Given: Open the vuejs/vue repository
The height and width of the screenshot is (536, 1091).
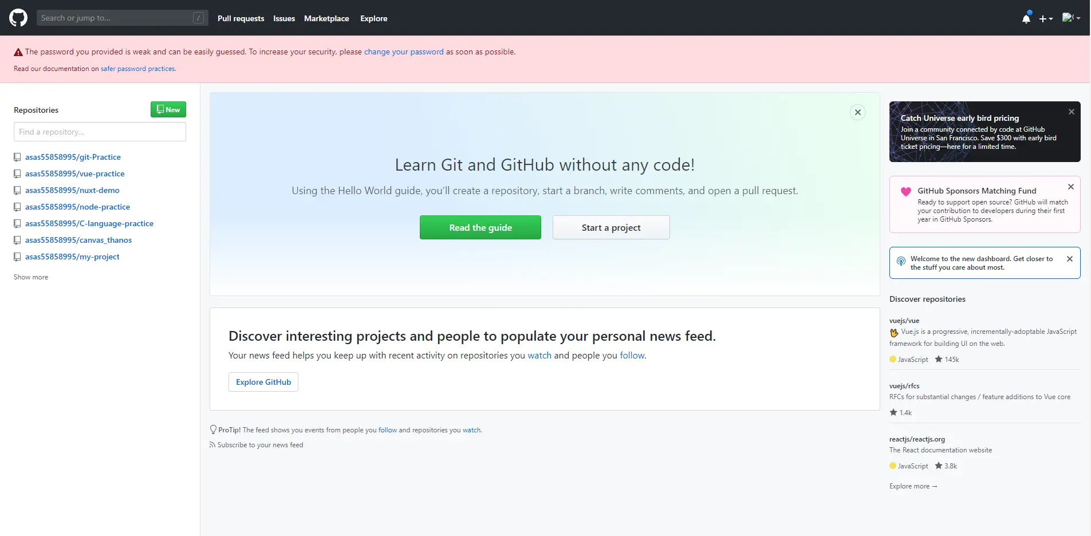Looking at the screenshot, I should 904,321.
